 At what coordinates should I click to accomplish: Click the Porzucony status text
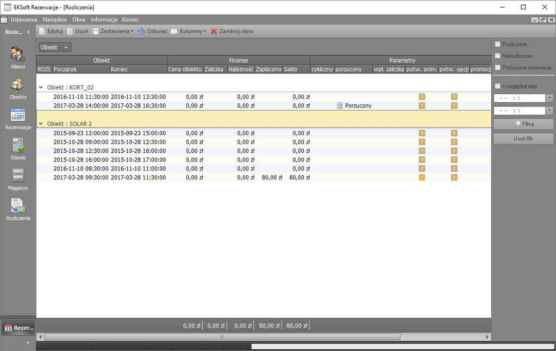358,105
